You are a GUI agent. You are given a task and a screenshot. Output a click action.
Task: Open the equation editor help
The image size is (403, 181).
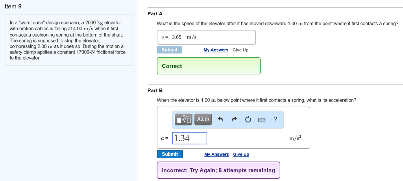[x=275, y=119]
